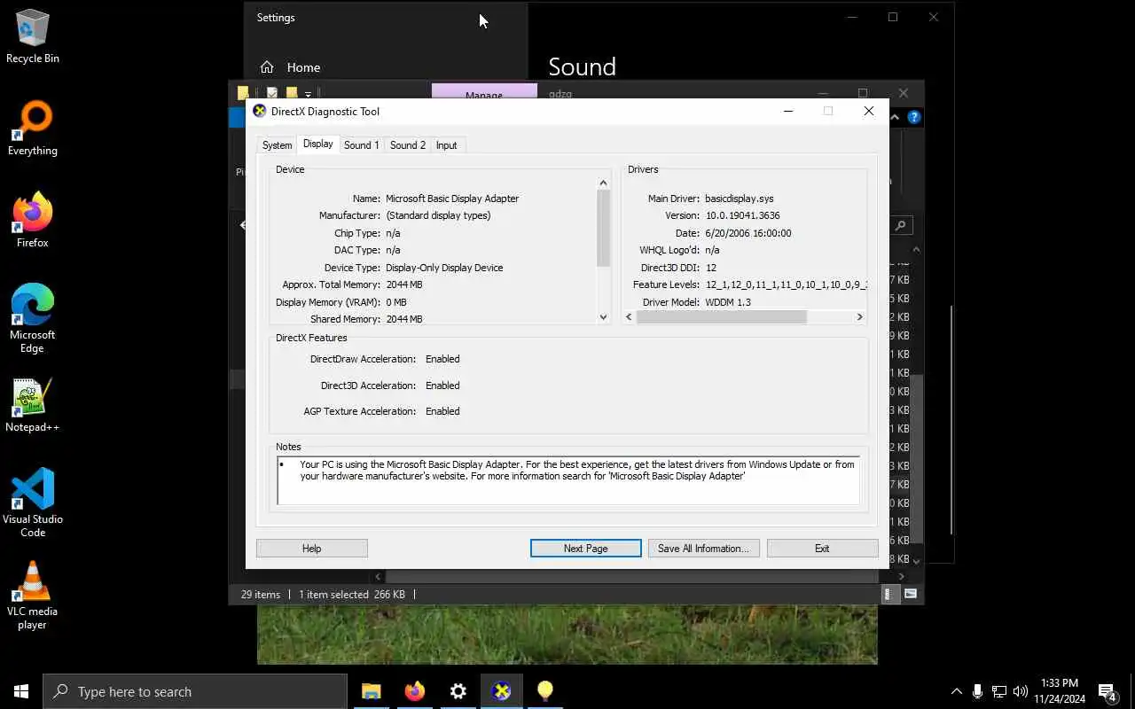1135x709 pixels.
Task: Click Save All Information button
Action: click(x=704, y=549)
